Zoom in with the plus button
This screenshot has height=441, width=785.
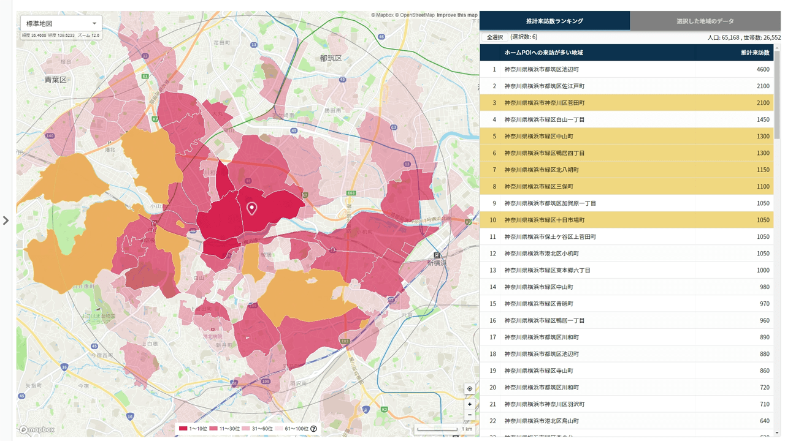click(x=470, y=404)
